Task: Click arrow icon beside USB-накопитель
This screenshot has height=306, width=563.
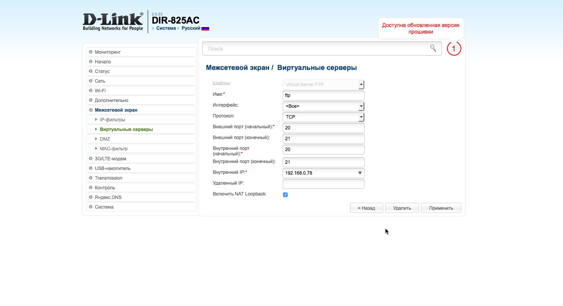Action: [91, 168]
